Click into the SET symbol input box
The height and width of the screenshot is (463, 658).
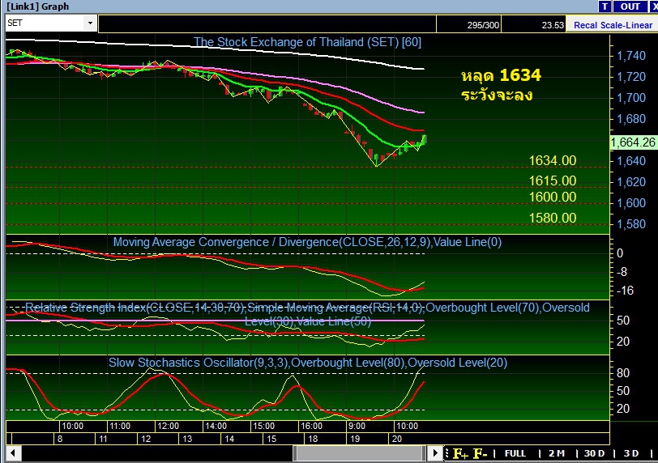[x=45, y=23]
